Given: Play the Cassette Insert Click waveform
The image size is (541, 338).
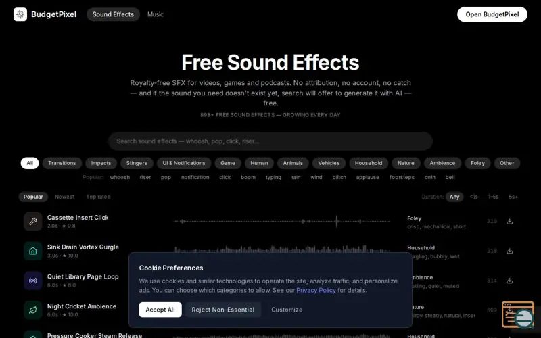Looking at the screenshot, I should 281,222.
